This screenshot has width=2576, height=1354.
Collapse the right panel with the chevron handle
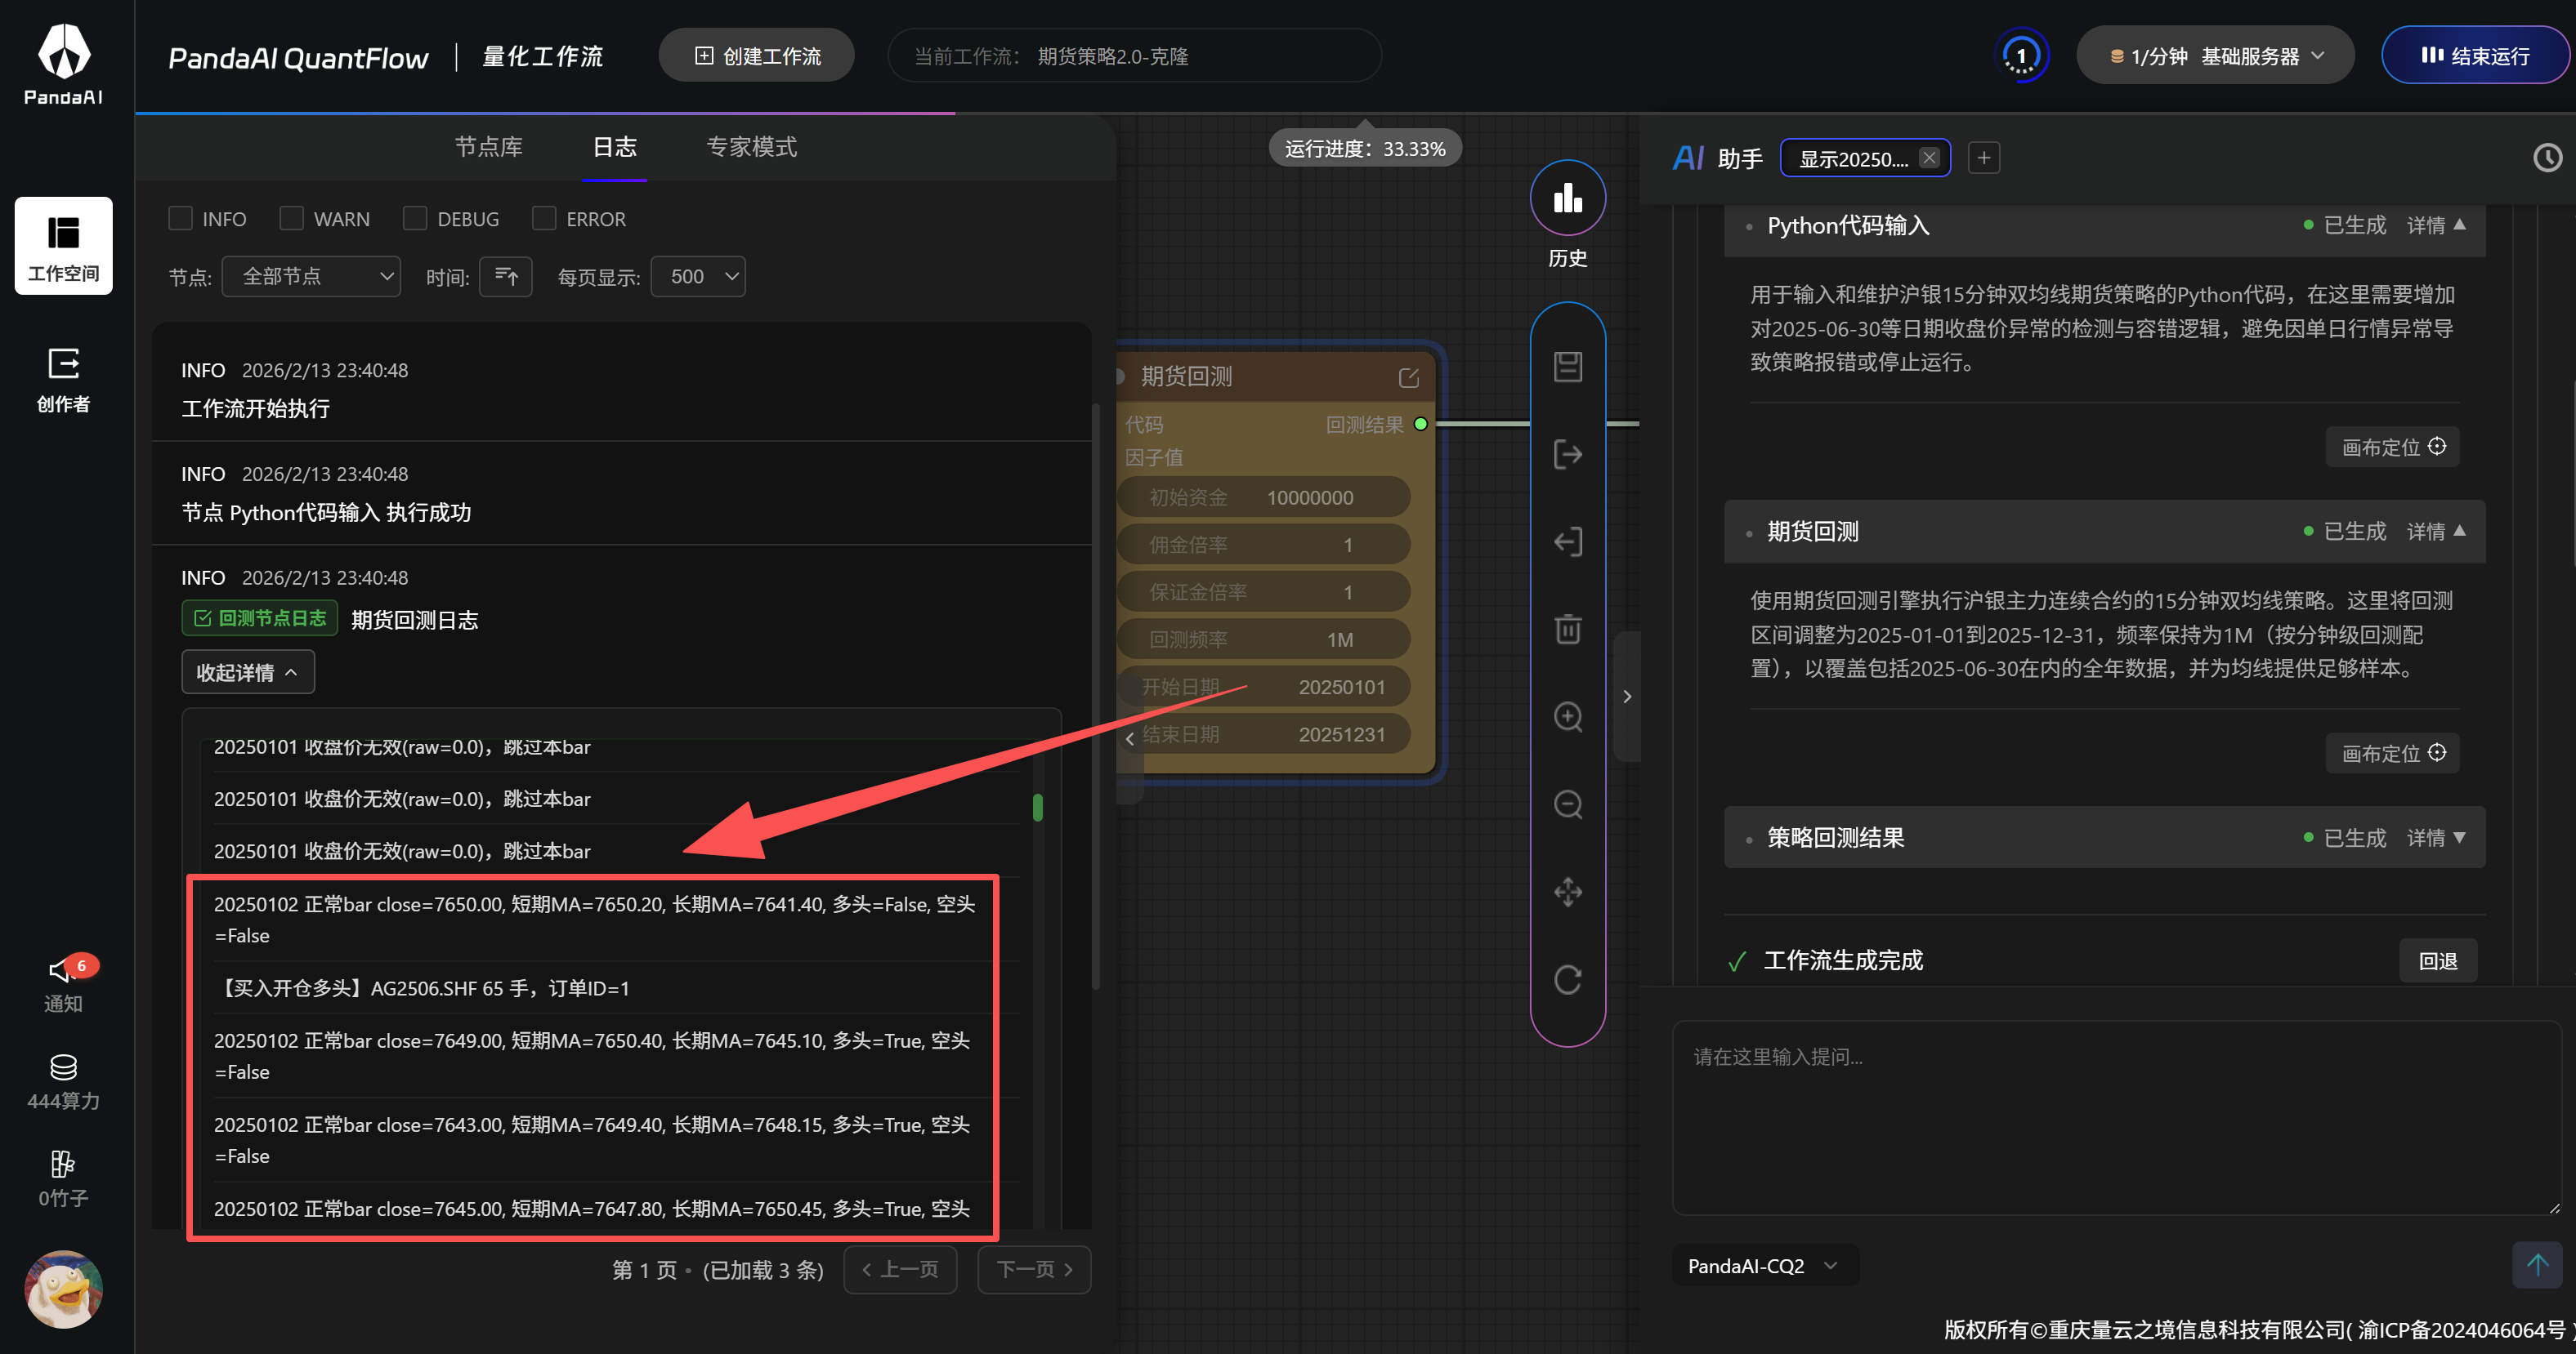(x=1627, y=697)
